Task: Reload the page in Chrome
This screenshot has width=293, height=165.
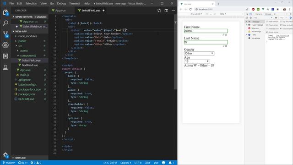Action: pyautogui.click(x=190, y=9)
